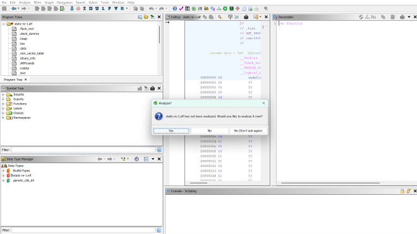Open the Tools menu

(104, 3)
